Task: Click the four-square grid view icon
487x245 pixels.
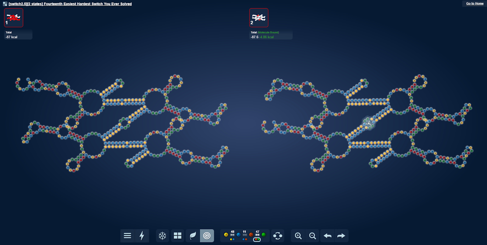Action: click(x=177, y=236)
